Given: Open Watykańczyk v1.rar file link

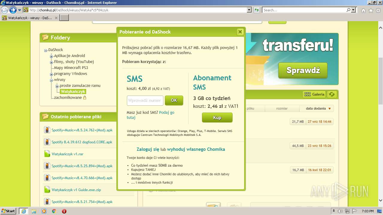Looking at the screenshot, I should click(x=68, y=154).
